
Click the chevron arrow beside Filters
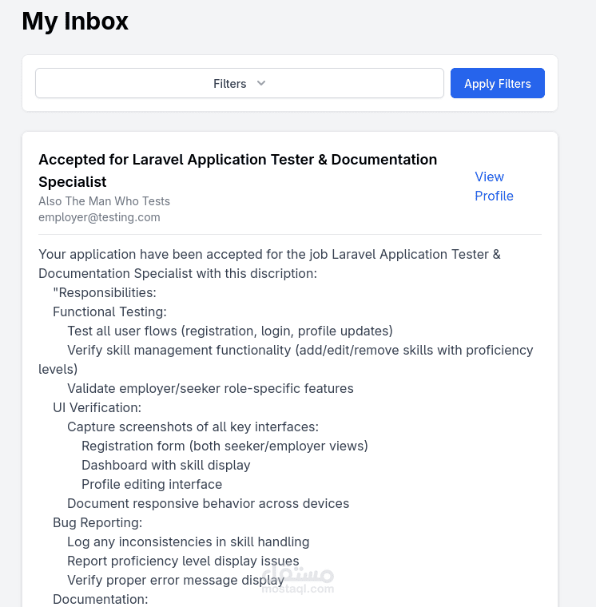261,83
